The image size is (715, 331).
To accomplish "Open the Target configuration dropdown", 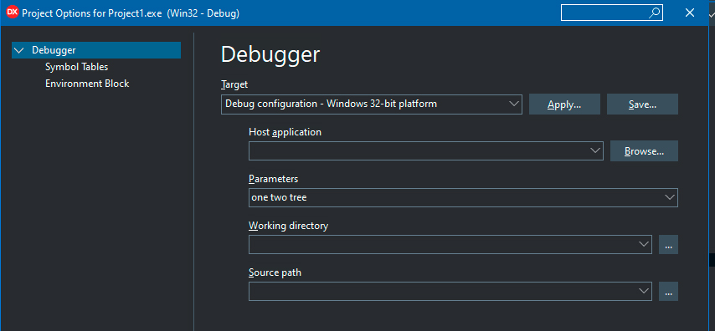I will tap(372, 104).
